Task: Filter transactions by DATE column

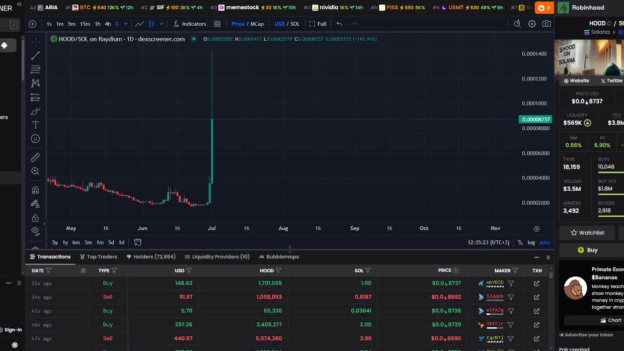Action: [x=49, y=271]
